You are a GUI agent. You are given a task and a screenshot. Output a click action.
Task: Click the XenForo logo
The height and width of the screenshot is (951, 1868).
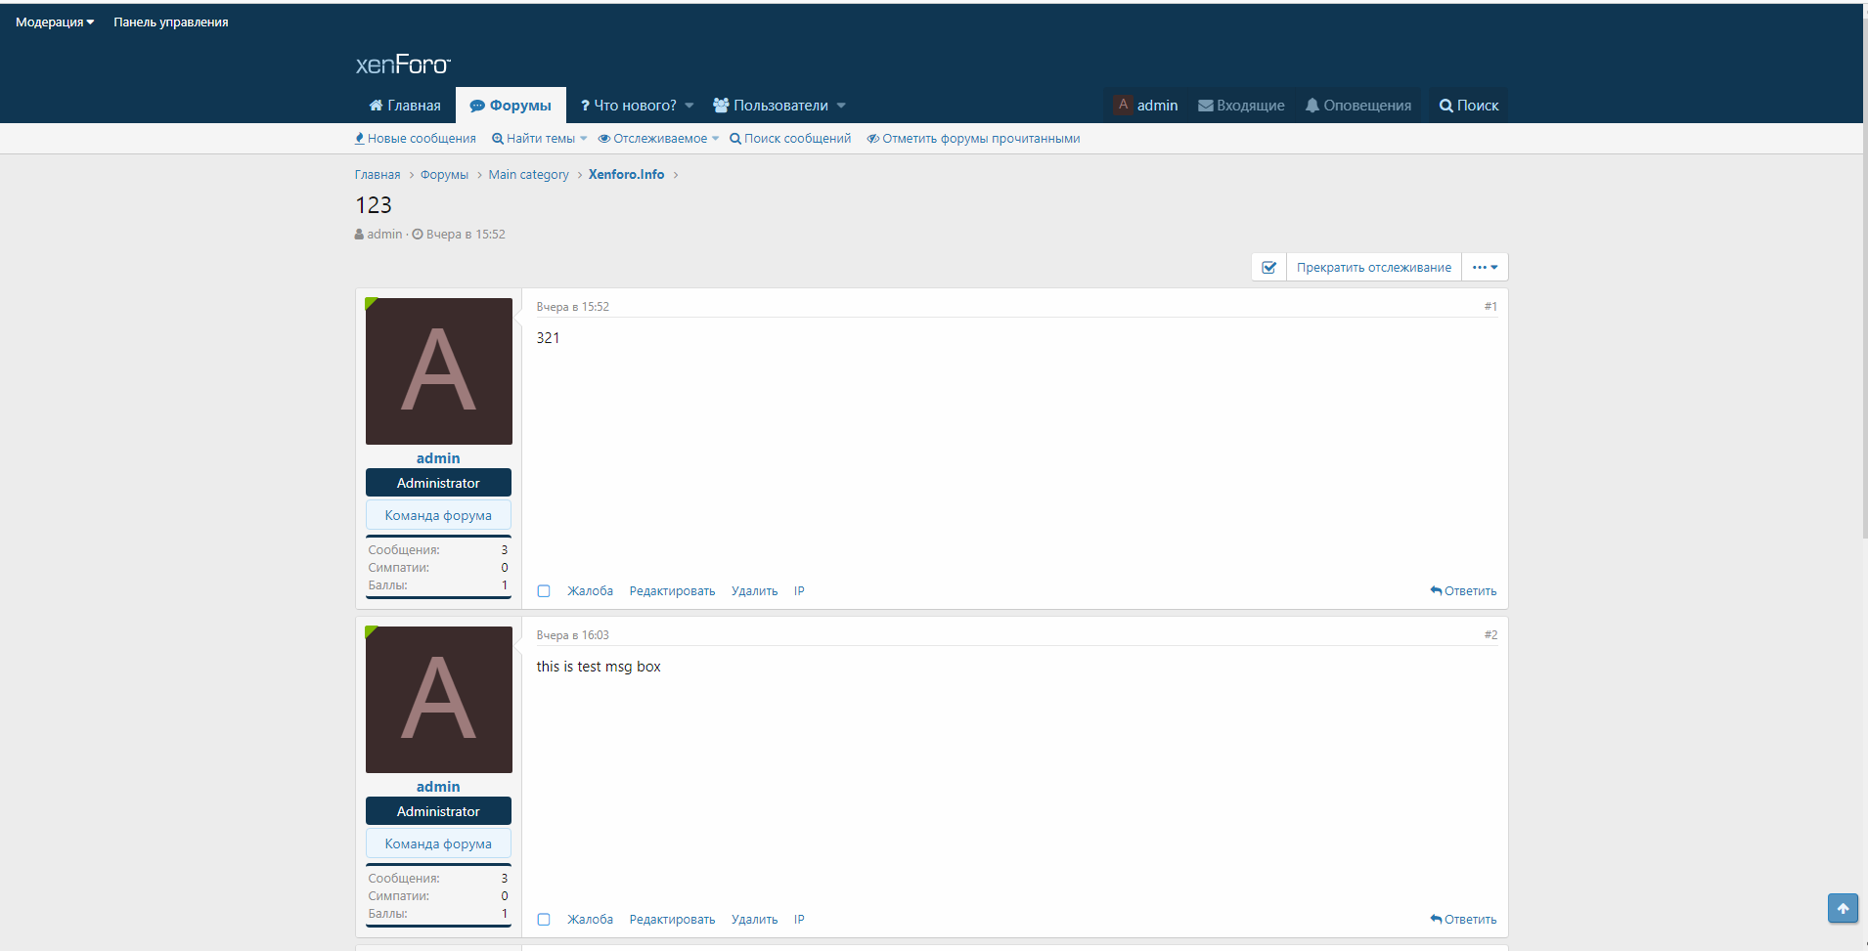403,65
